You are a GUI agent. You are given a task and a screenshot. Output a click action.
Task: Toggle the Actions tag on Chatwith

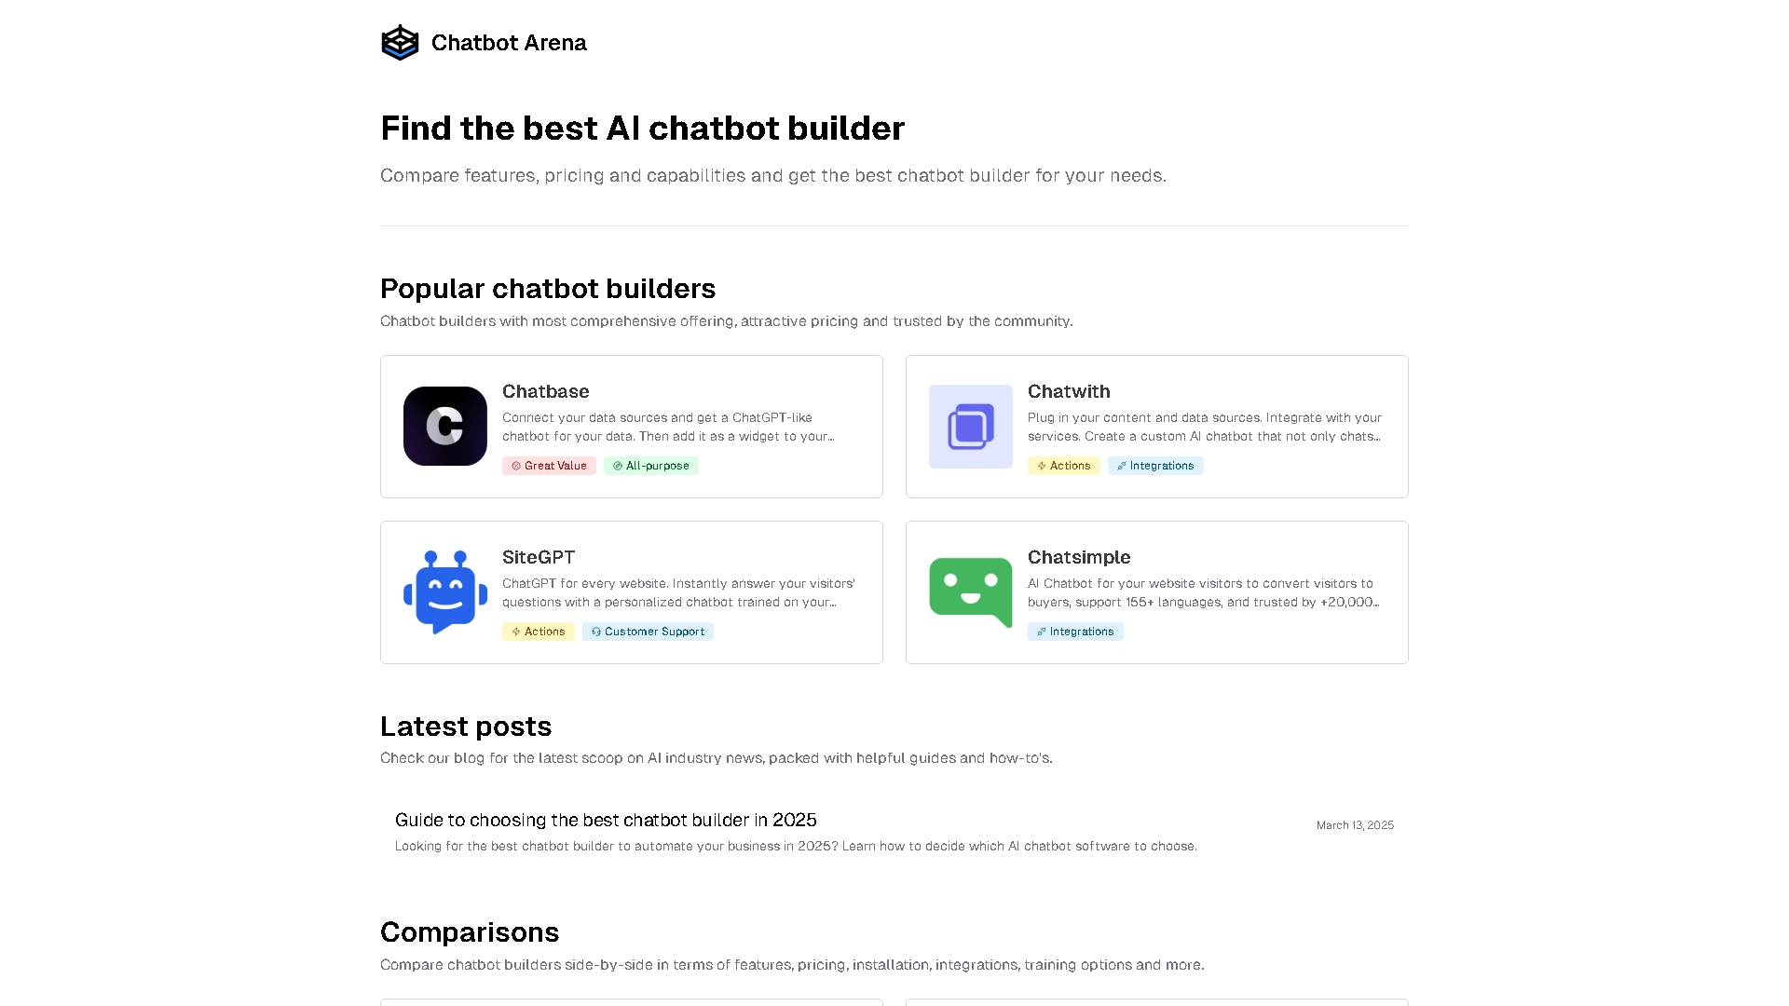coord(1064,465)
